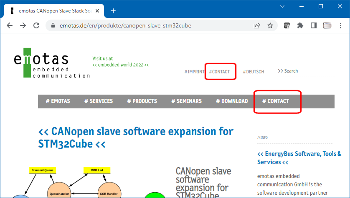Open the # SERVICES menu

tap(99, 101)
